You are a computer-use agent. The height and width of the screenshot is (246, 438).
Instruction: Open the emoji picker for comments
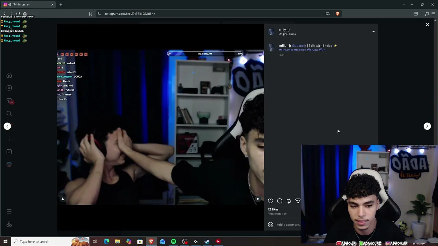[270, 224]
